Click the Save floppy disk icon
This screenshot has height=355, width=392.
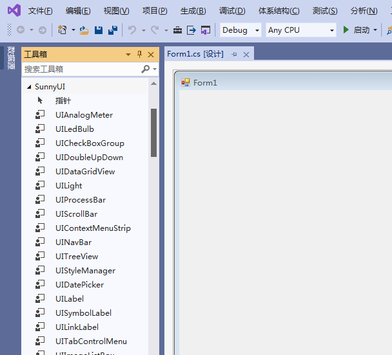click(x=99, y=30)
